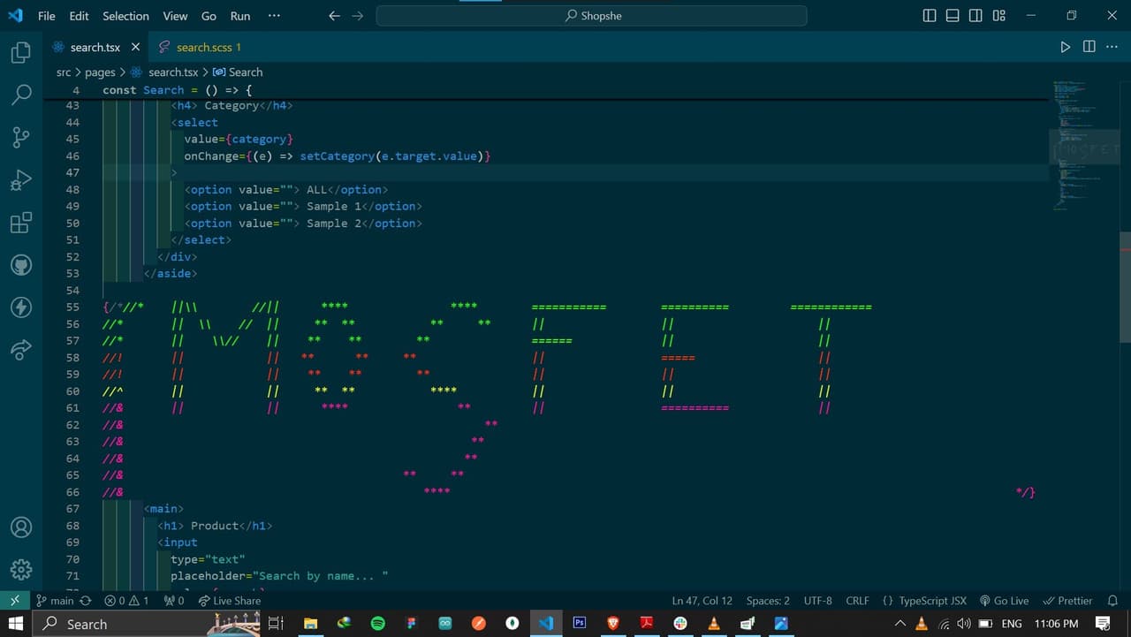Screen dimensions: 1131x637
Task: Click the Go Live button in status bar
Action: coord(1004,601)
